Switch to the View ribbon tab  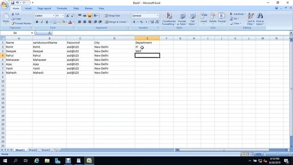[101, 8]
